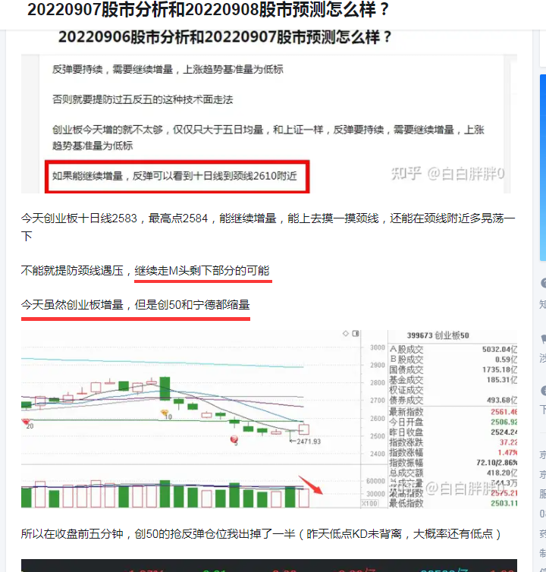Screen dimensions: 546x572
Task: Click the article title 20220907股市分析和20220908股市预测怎么样
Action: 209,10
